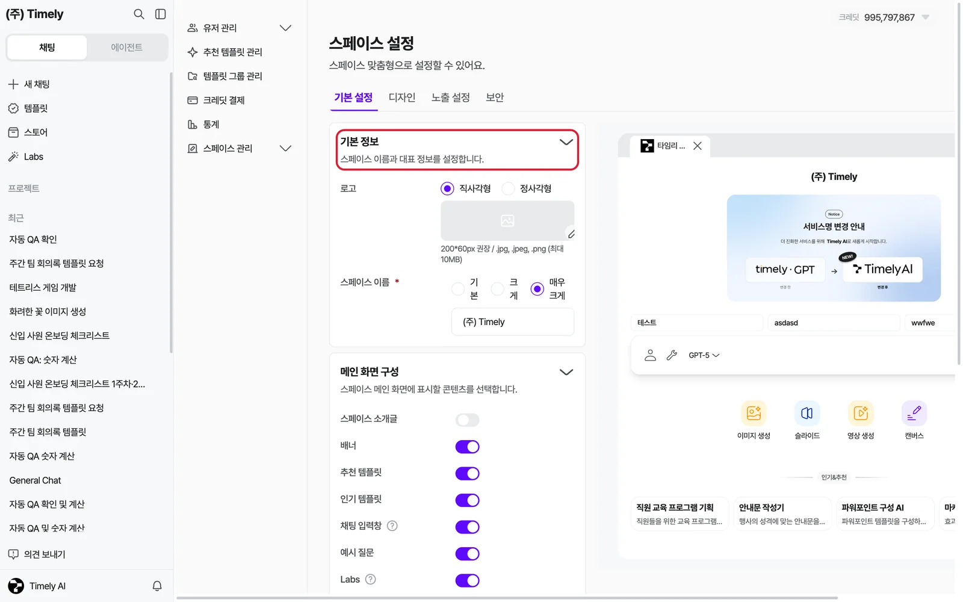The height and width of the screenshot is (602, 963).
Task: Select 크게 size for space name
Action: click(498, 289)
